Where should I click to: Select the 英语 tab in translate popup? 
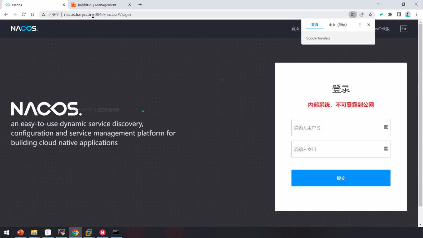pos(315,25)
